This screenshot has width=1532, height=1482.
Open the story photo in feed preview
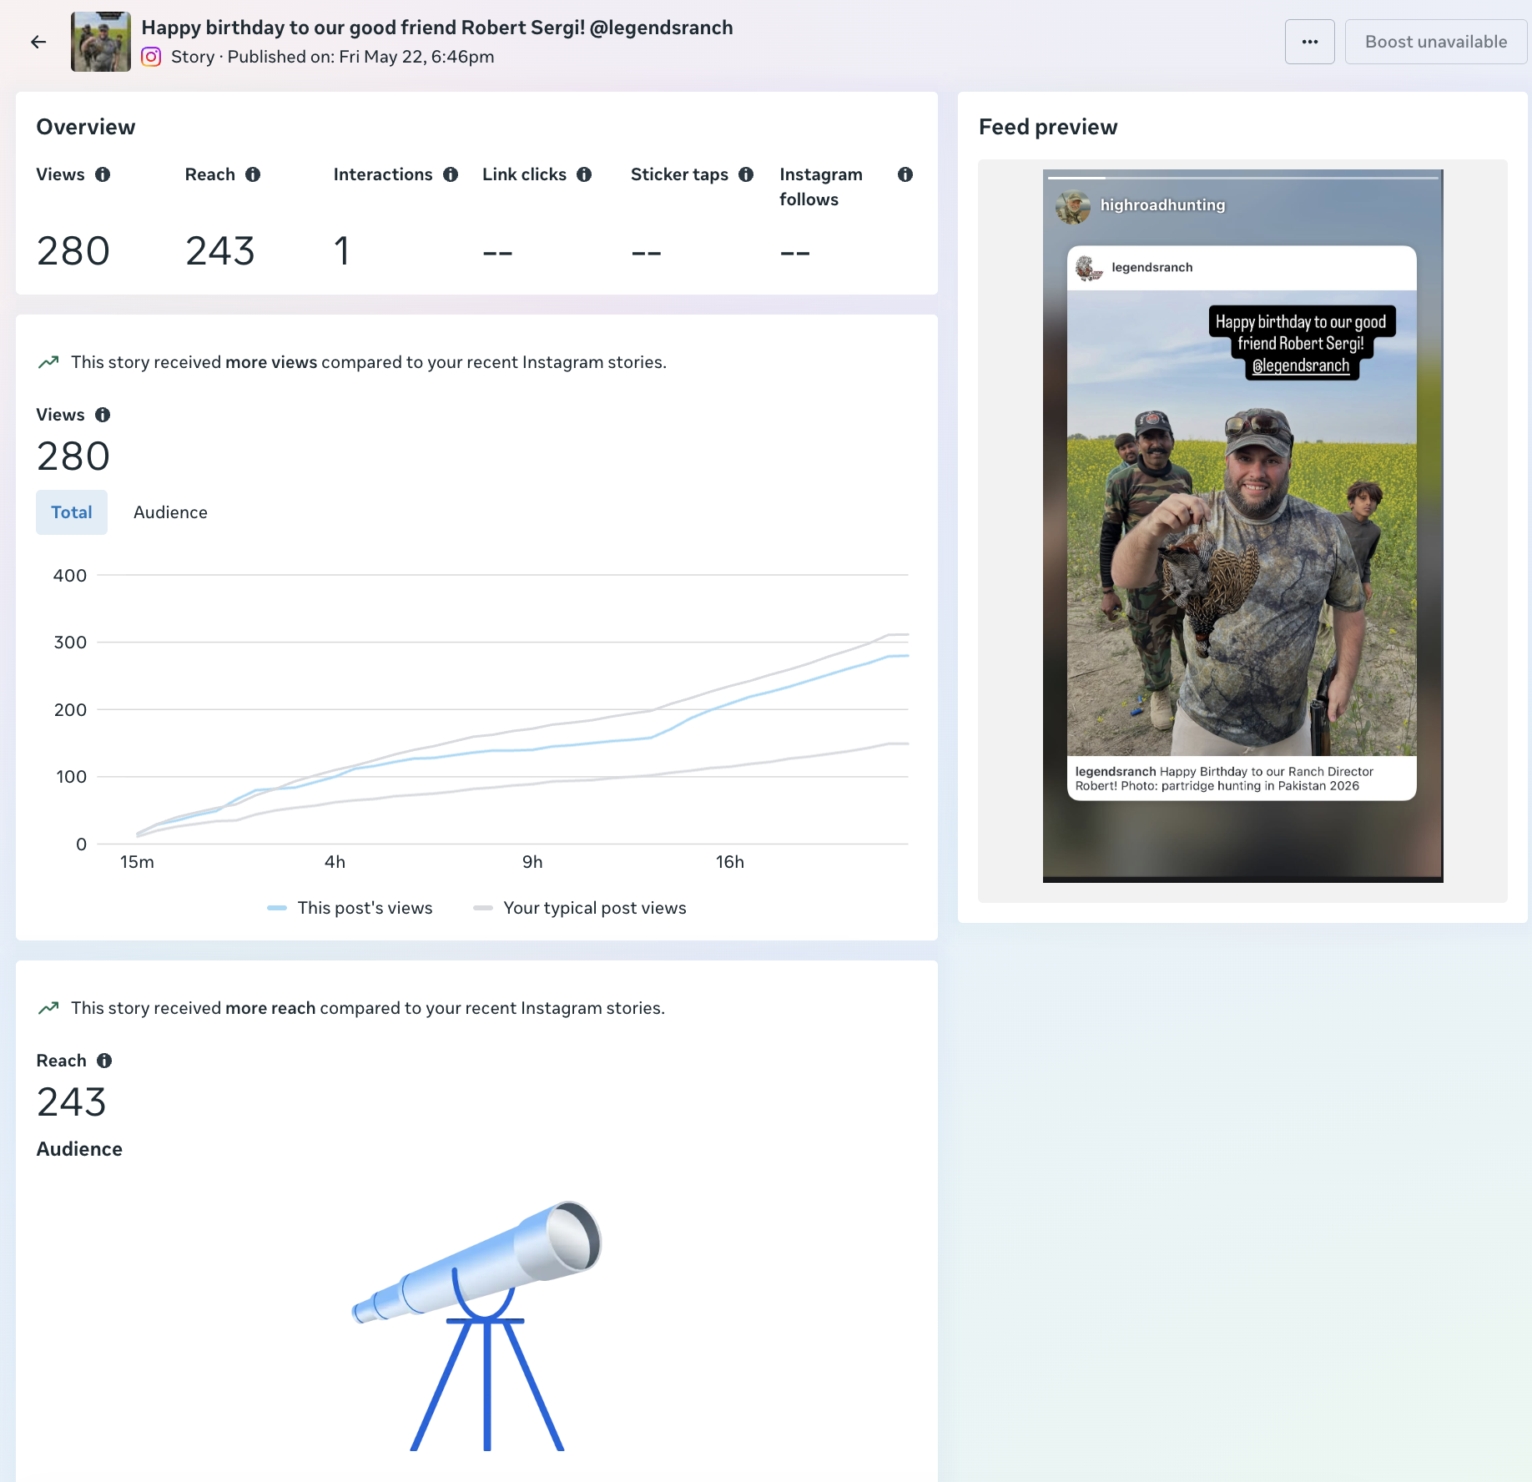(1242, 523)
